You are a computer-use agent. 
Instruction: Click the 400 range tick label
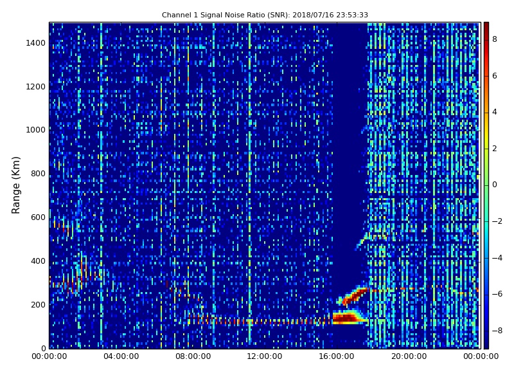38,261
